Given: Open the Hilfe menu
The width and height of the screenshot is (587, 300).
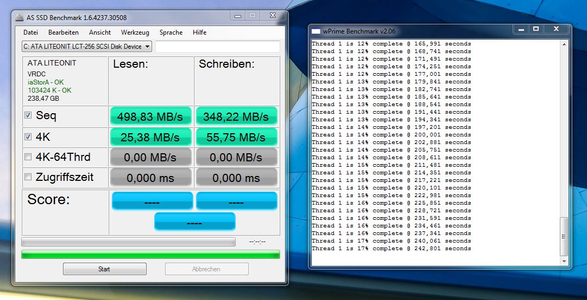Looking at the screenshot, I should (199, 32).
